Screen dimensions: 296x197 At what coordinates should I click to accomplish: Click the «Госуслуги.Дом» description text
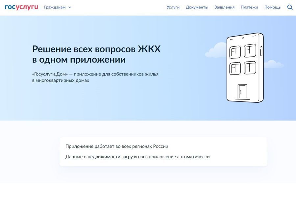[95, 77]
